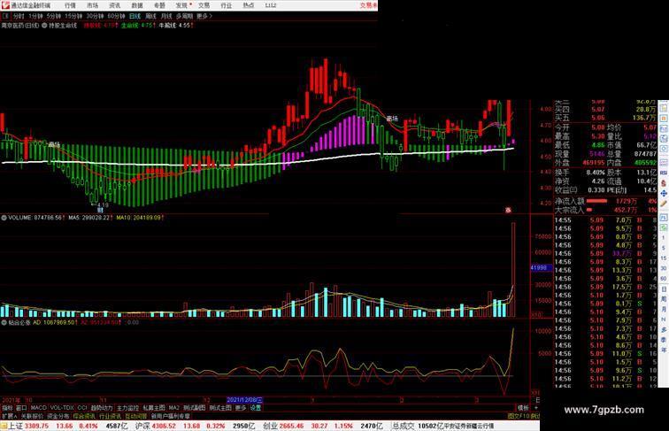This screenshot has height=431, width=669.
Task: Select the 周线 period tab
Action: [x=150, y=16]
